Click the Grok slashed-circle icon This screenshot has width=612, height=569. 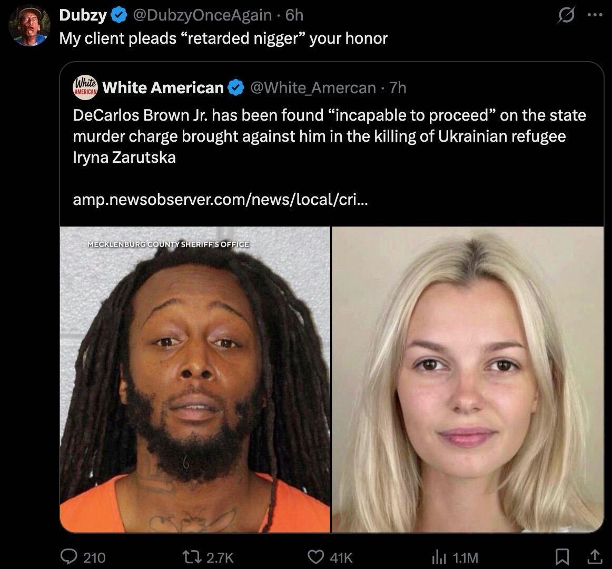(566, 15)
